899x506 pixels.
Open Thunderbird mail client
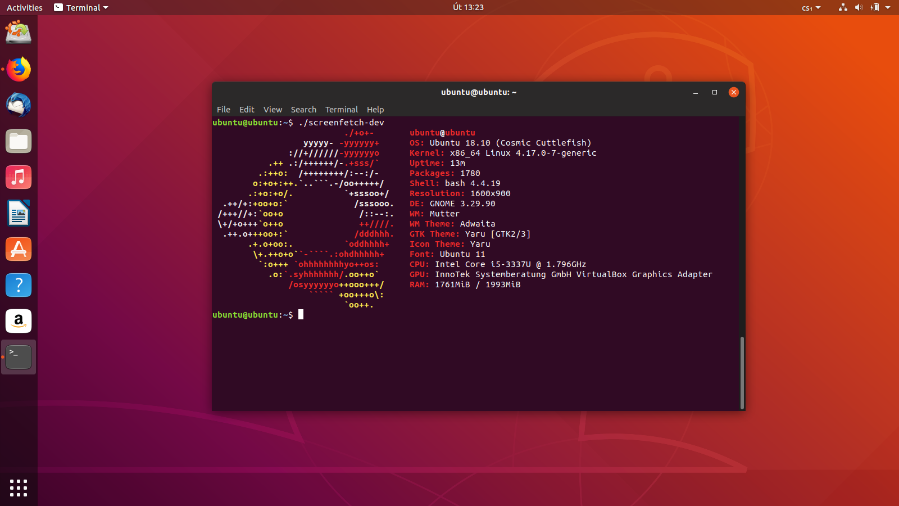[19, 105]
